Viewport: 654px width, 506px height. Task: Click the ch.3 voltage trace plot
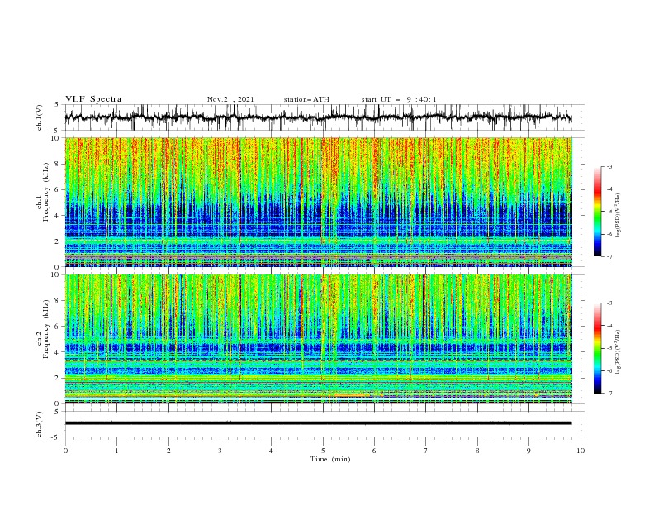tap(325, 424)
